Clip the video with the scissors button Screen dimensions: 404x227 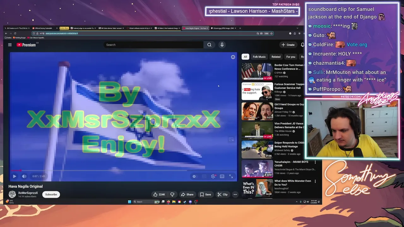(x=223, y=195)
